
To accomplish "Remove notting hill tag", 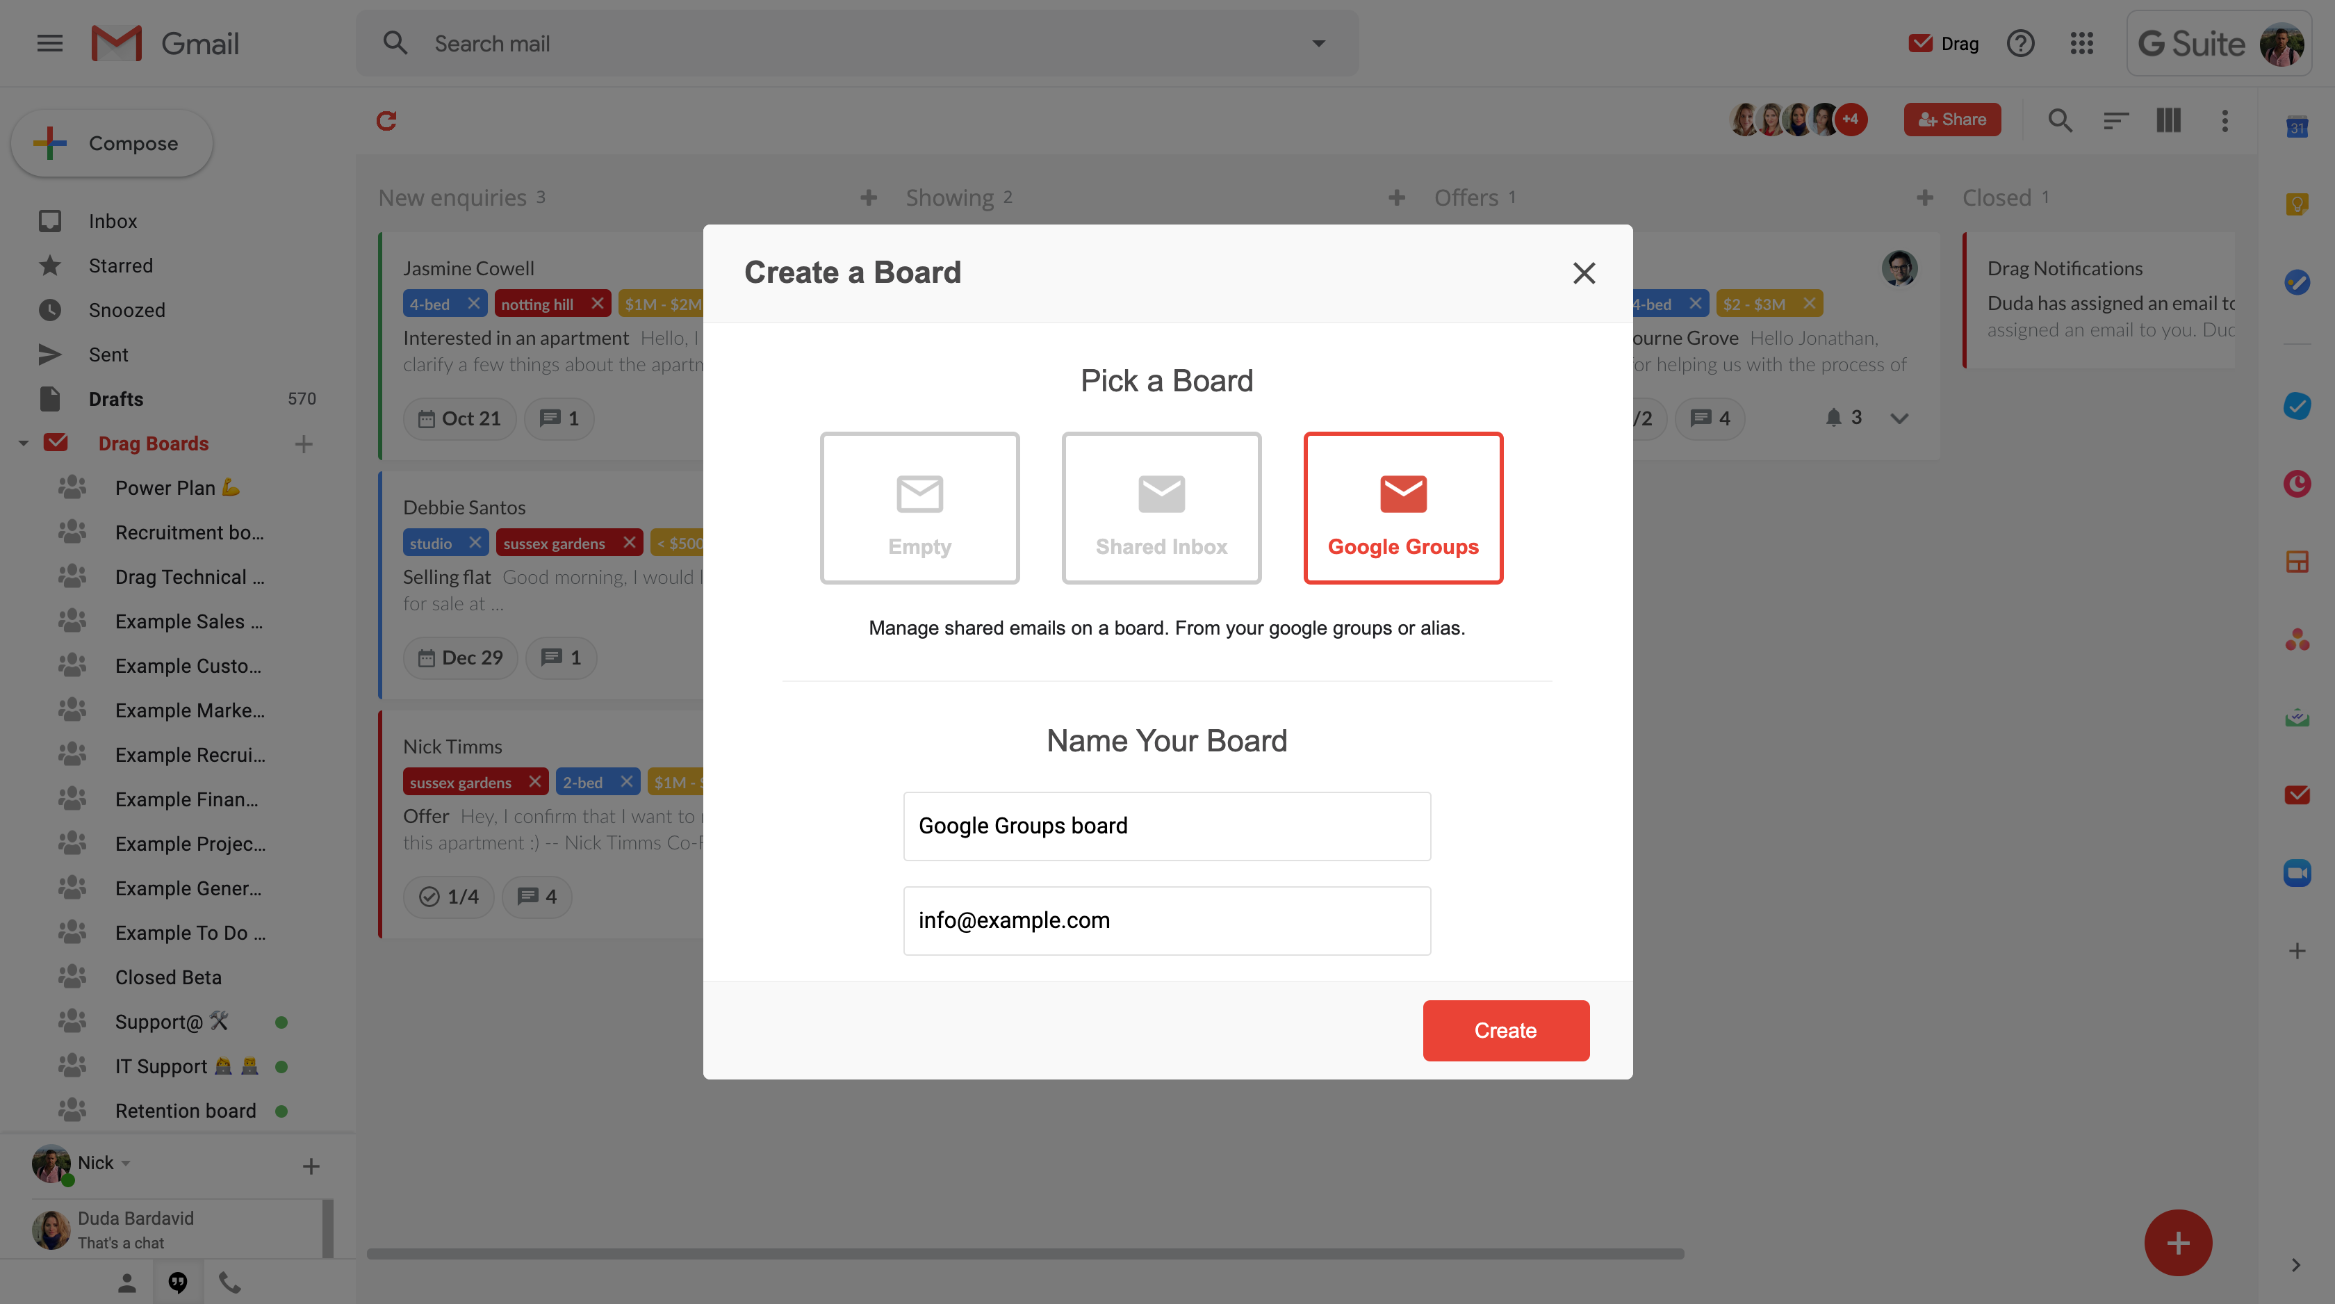I will pyautogui.click(x=598, y=304).
